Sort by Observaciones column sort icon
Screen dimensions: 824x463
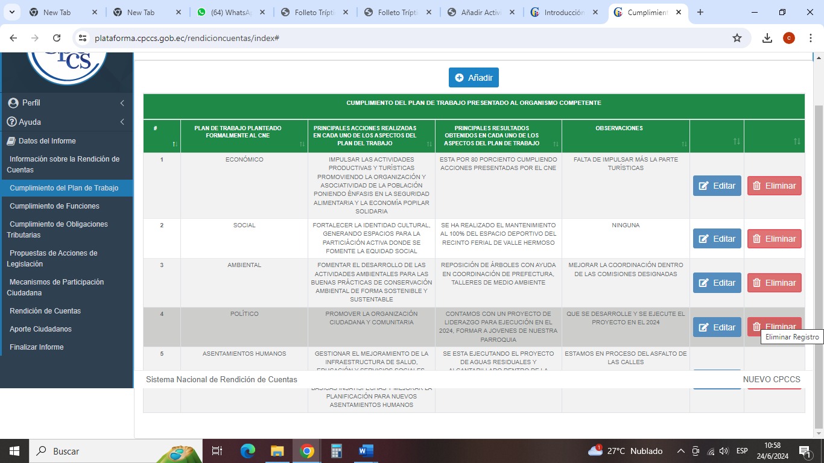point(684,144)
